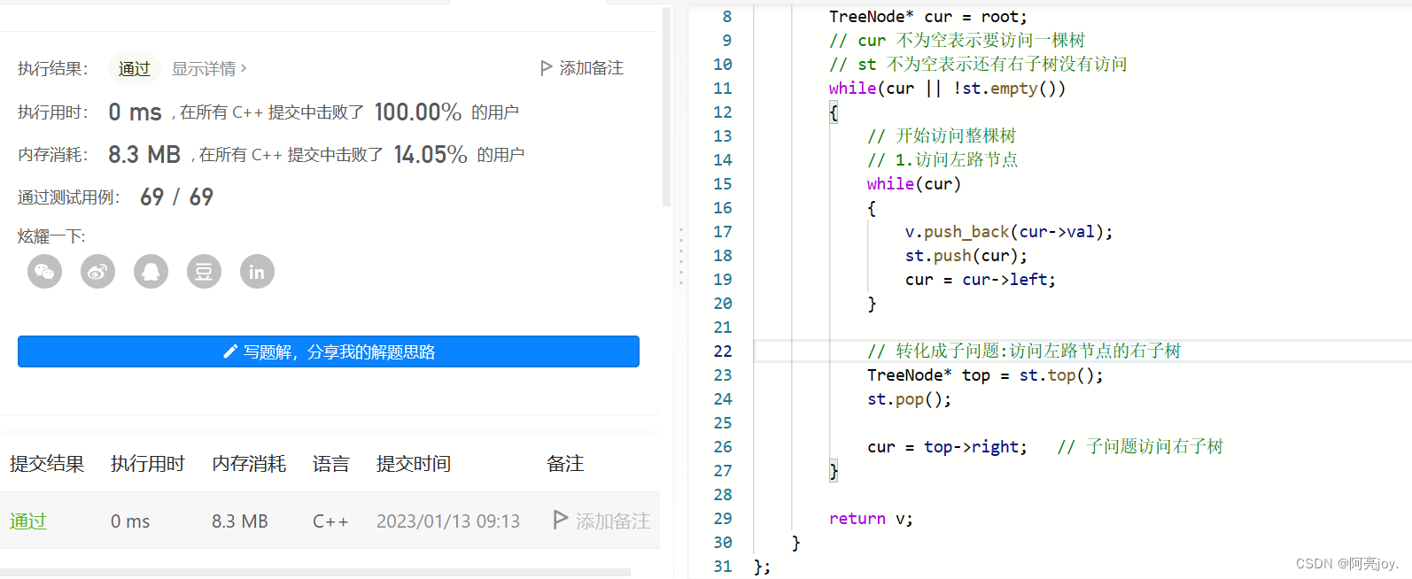Click code line 'cur = top->right;'
Screen dimensions: 1412x579
[x=948, y=447]
